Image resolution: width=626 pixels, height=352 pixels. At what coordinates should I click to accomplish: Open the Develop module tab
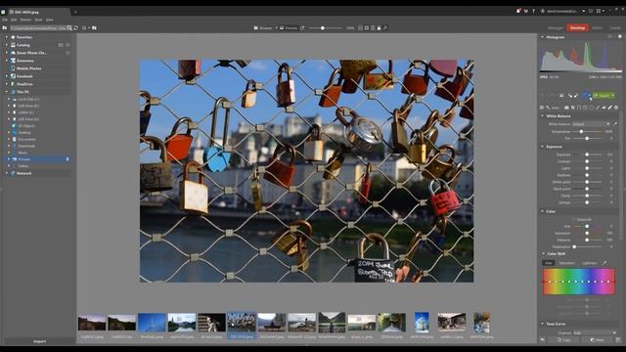tap(577, 28)
